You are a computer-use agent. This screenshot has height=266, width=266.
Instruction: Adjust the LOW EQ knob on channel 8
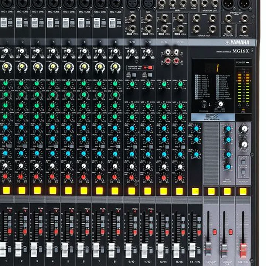[115, 116]
